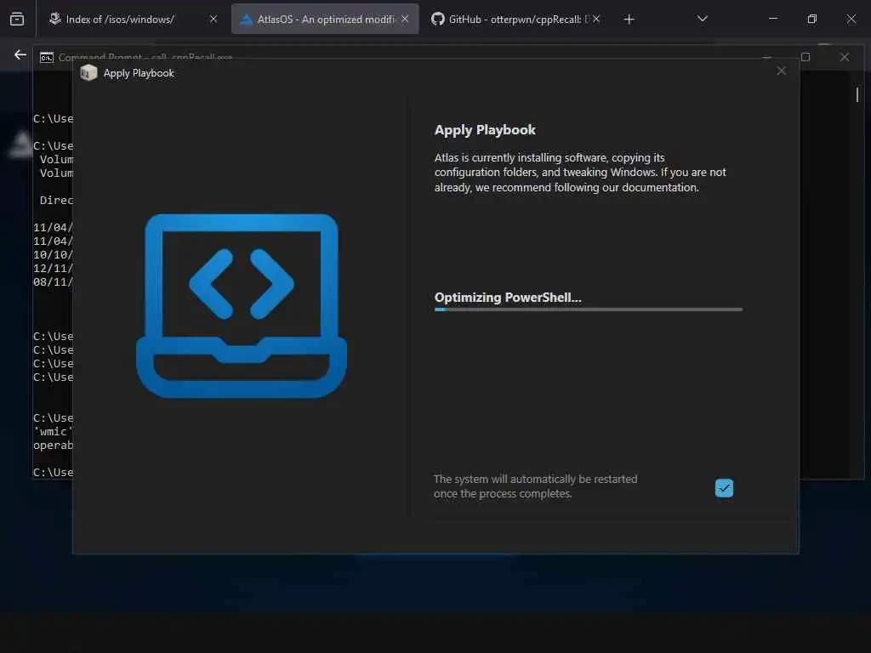Select the AtlasOS browser tab
The height and width of the screenshot is (653, 871).
pyautogui.click(x=325, y=20)
